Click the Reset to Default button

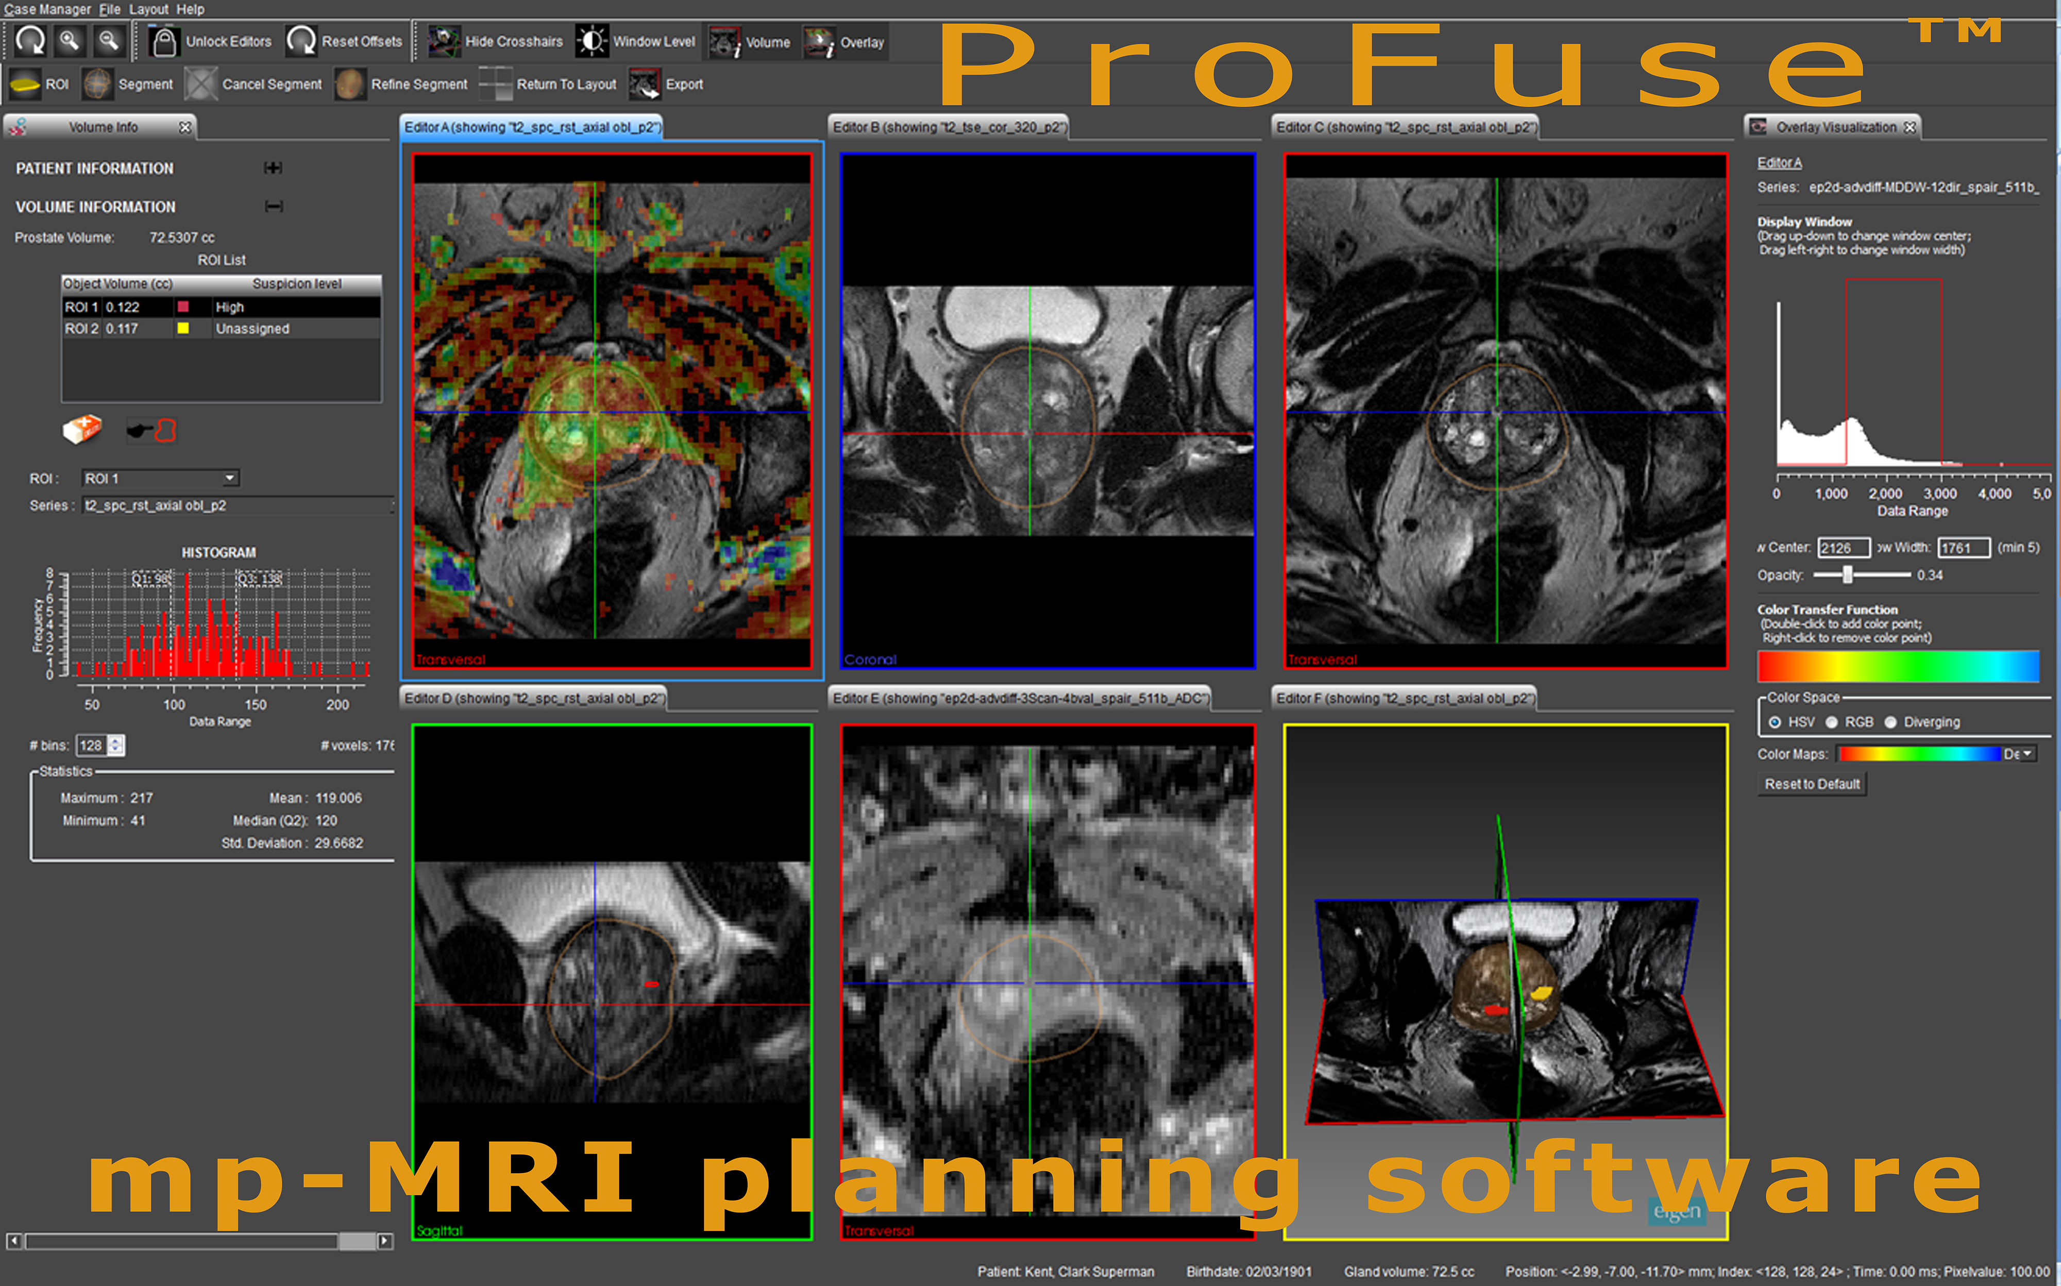[x=1812, y=784]
